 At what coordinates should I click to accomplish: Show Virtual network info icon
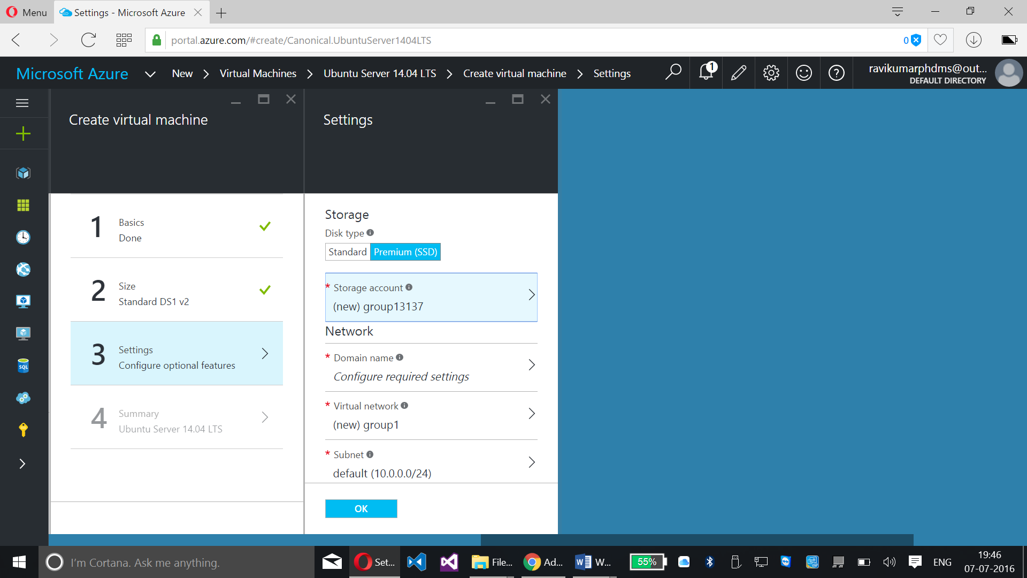[404, 406]
